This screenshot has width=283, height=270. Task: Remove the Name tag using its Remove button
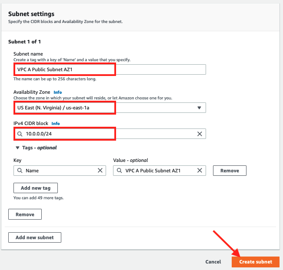(x=230, y=171)
